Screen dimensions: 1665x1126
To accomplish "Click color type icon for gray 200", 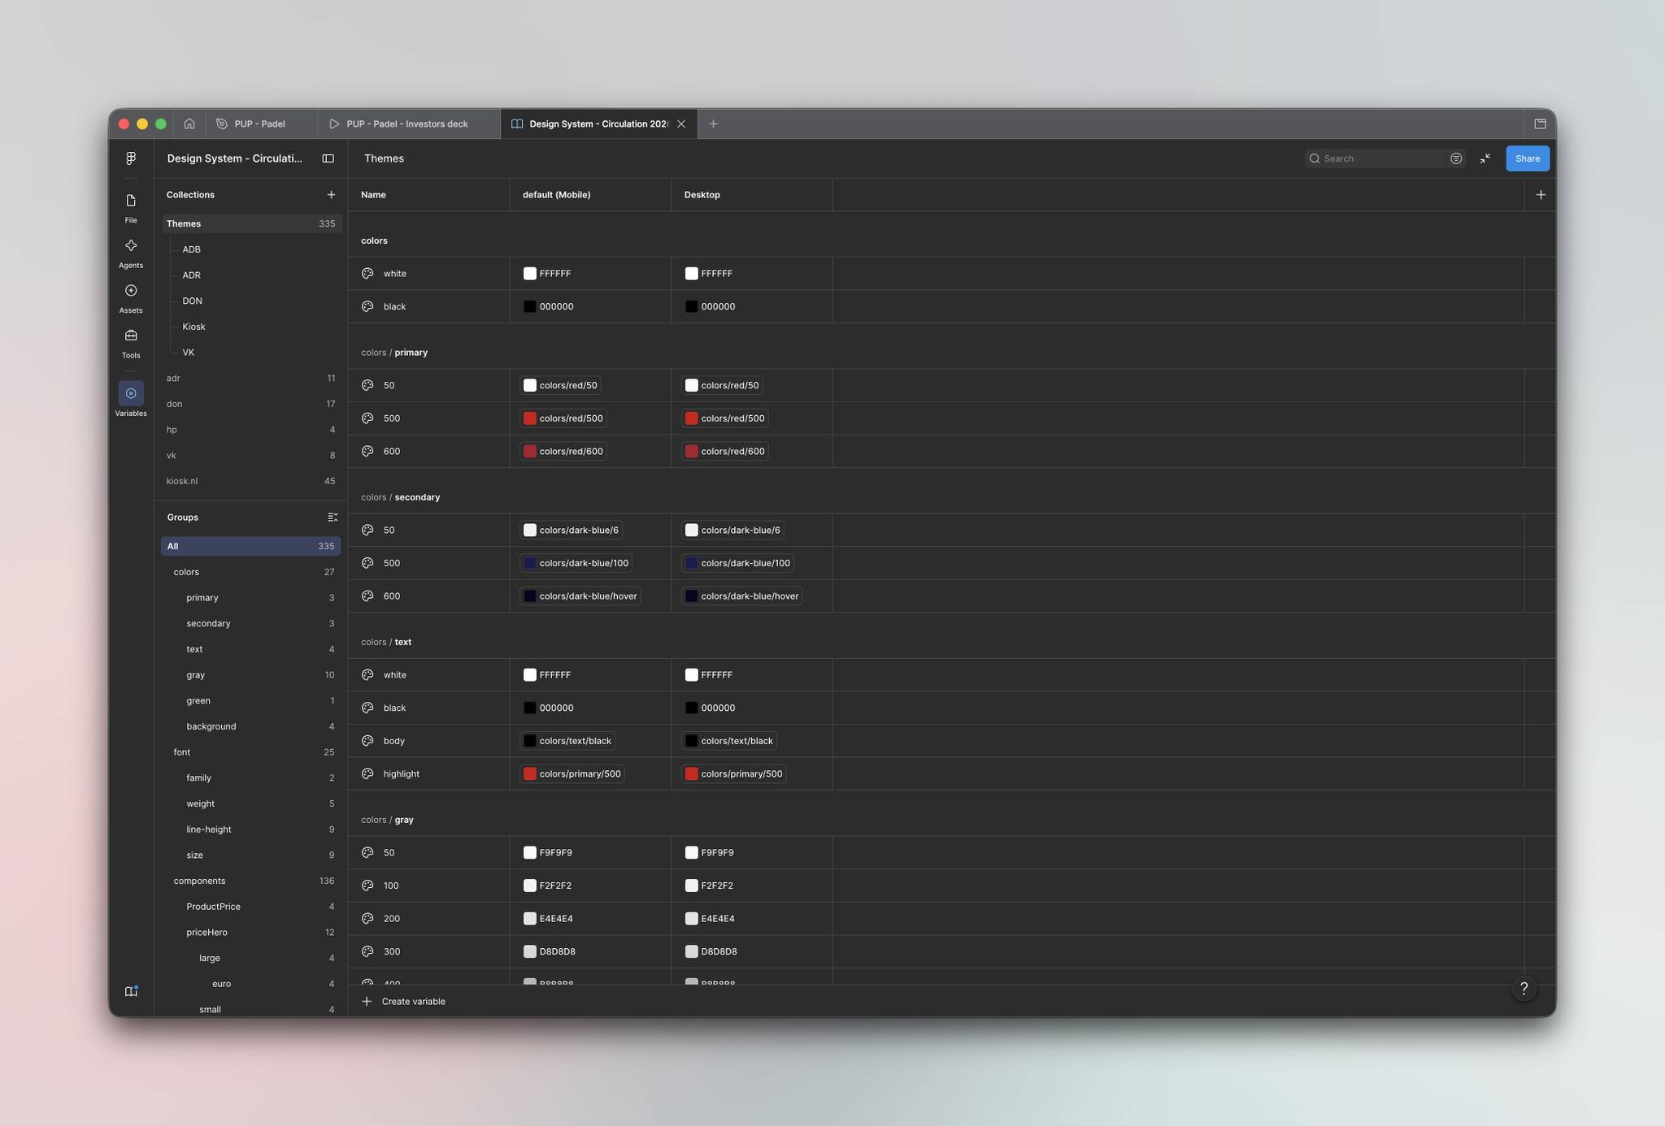I will pos(367,919).
